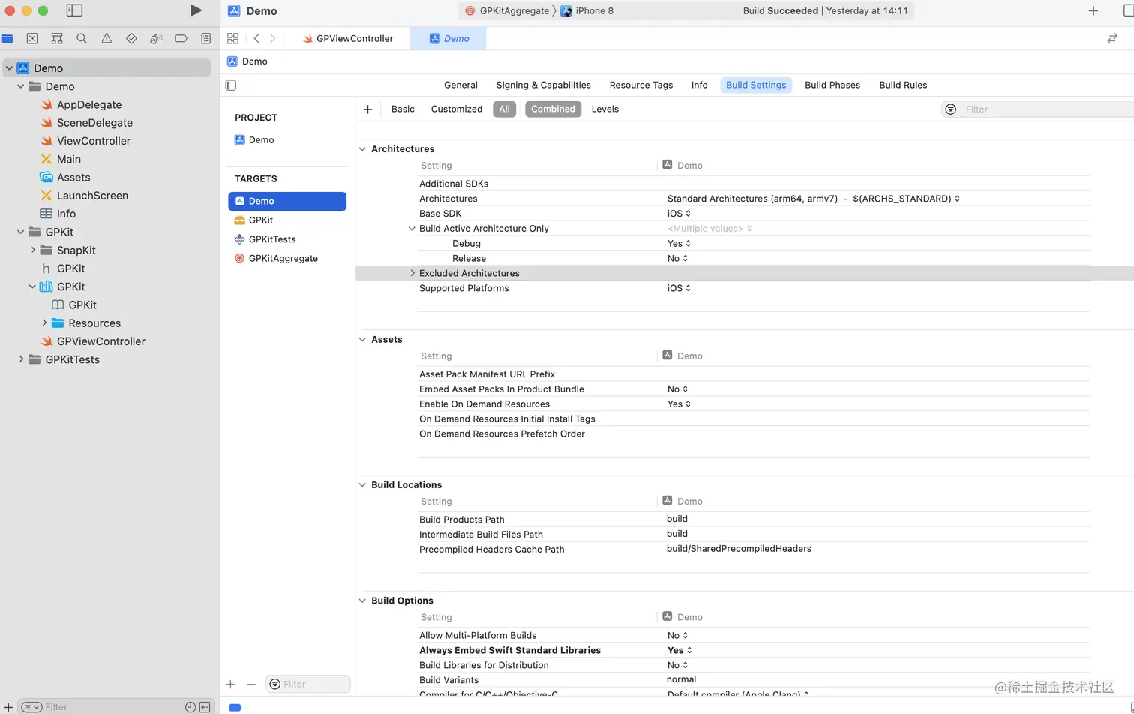Open the related items grid icon
This screenshot has width=1134, height=714.
(x=232, y=38)
